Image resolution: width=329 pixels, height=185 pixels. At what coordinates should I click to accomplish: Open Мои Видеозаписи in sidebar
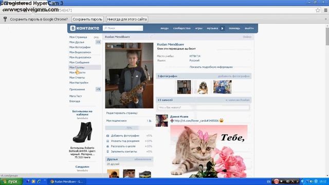tap(80, 52)
